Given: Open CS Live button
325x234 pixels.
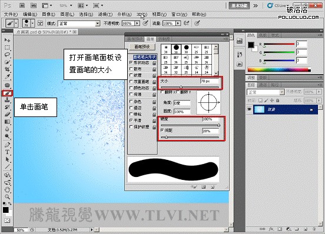Looking at the screenshot, I should tap(278, 6).
